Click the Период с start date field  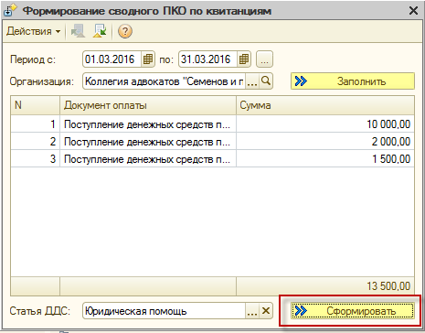click(x=112, y=59)
